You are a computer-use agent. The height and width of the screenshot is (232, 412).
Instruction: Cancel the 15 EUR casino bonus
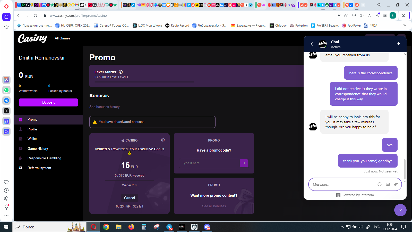click(x=130, y=198)
